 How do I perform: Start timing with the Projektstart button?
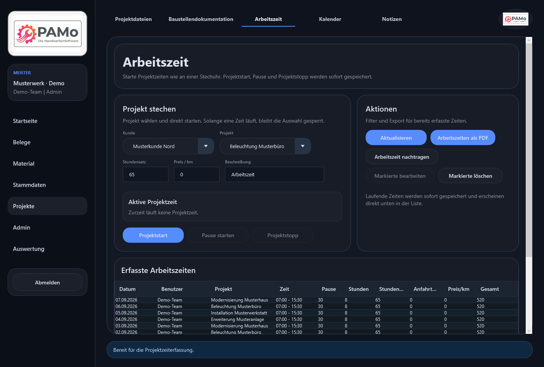tap(153, 235)
